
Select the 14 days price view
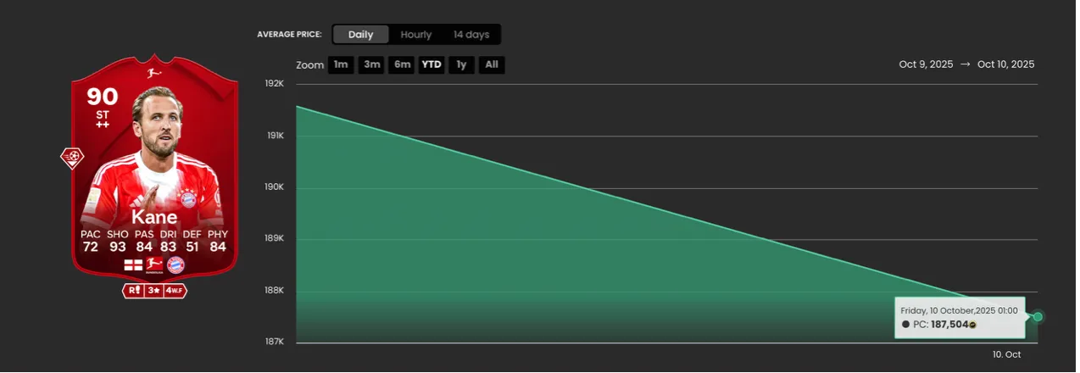point(470,35)
